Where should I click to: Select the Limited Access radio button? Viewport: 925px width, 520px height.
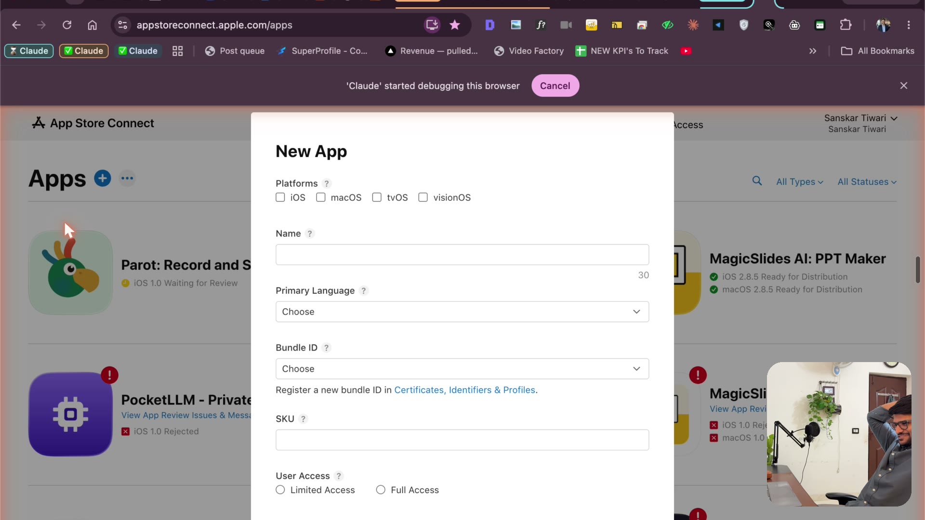280,490
